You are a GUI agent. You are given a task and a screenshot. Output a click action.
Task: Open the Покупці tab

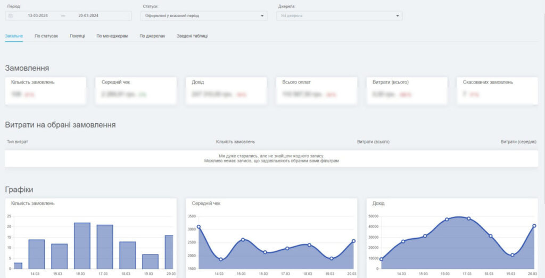[x=77, y=36]
